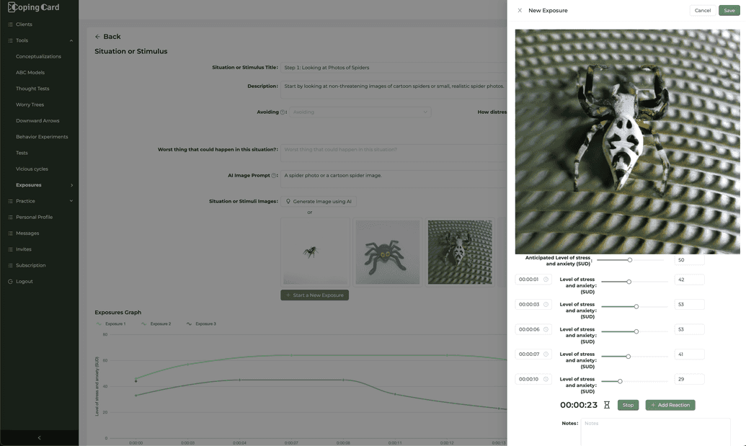Toggle Exposure 2 legend in graph
The image size is (746, 446).
pos(156,324)
